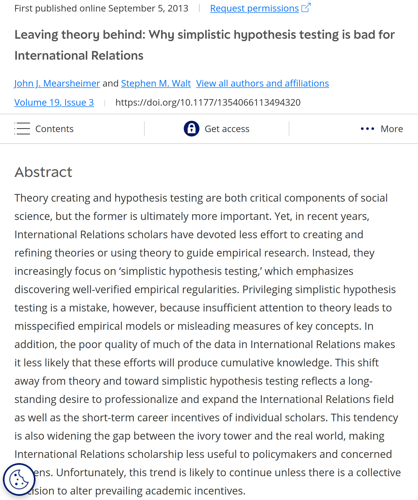Image resolution: width=418 pixels, height=500 pixels.
Task: Expand the More options label
Action: pos(392,129)
